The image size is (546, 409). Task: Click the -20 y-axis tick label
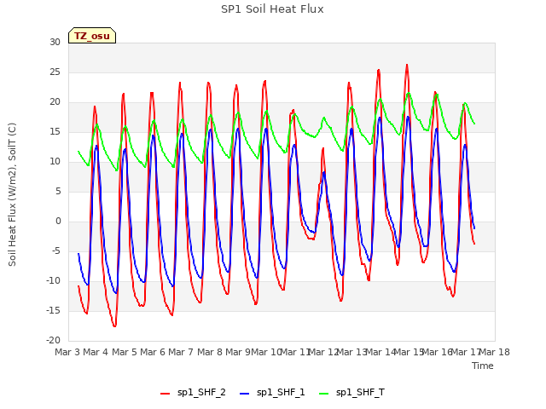coord(53,341)
